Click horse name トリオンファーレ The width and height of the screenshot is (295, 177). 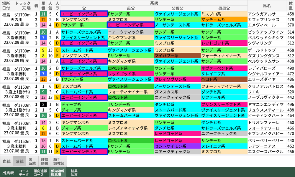pyautogui.click(x=263, y=123)
